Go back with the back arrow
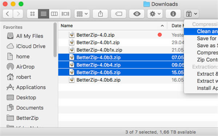This screenshot has width=218, height=136. 8,14
